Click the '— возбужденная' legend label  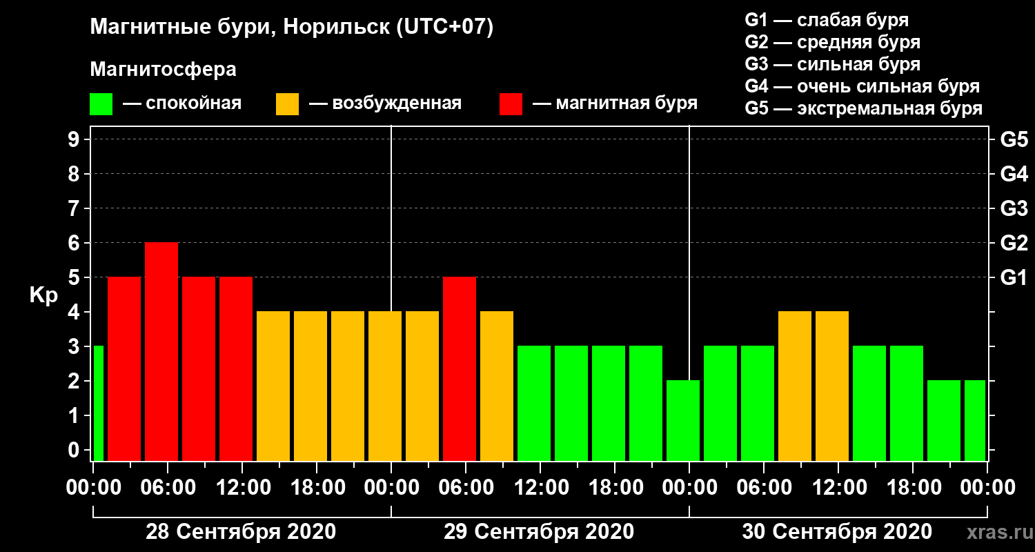[385, 104]
